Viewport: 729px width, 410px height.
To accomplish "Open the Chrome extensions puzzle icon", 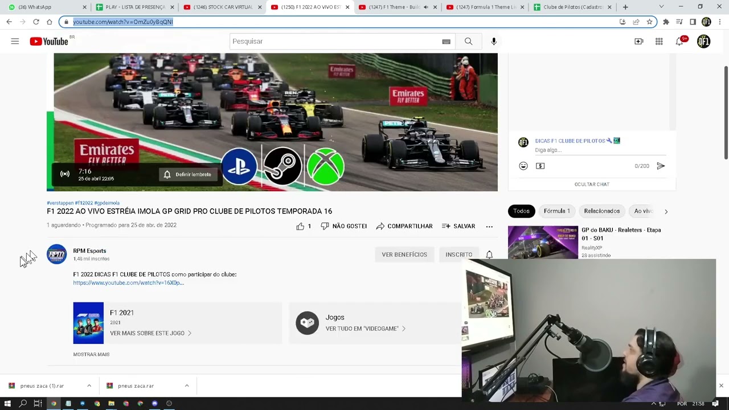I will coord(666,22).
